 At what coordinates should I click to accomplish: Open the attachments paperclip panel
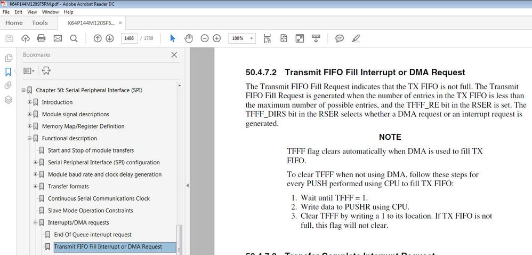click(x=9, y=85)
